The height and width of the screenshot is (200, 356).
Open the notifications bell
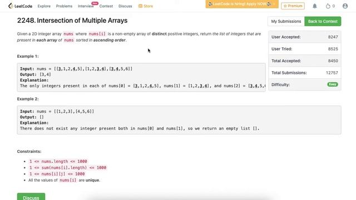tap(315, 6)
